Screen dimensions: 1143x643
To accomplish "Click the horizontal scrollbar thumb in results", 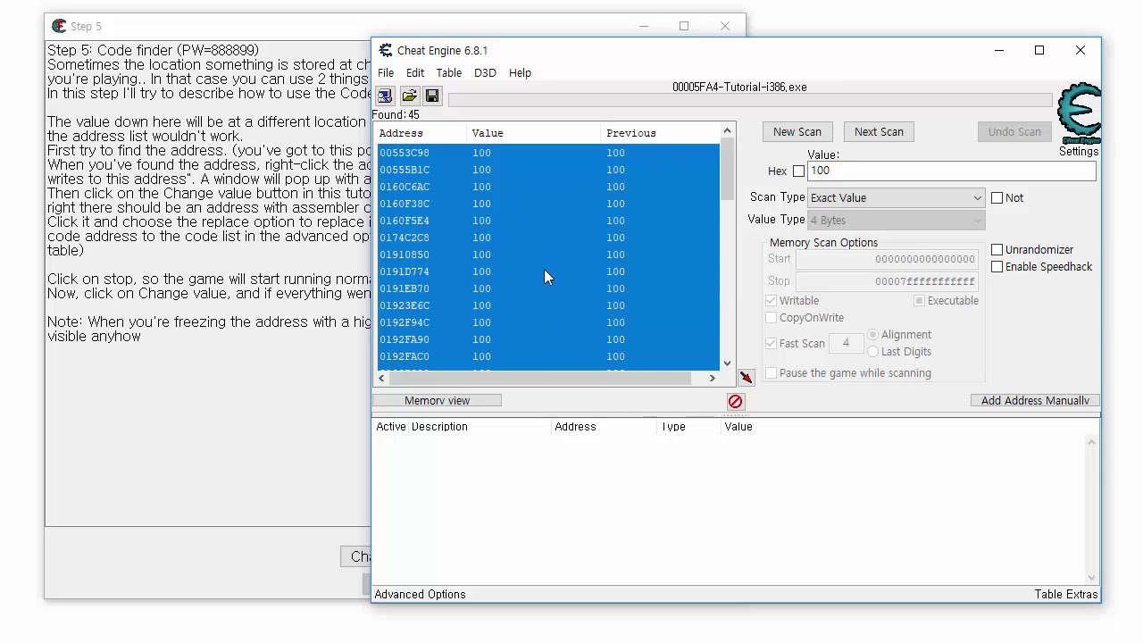I will (540, 379).
